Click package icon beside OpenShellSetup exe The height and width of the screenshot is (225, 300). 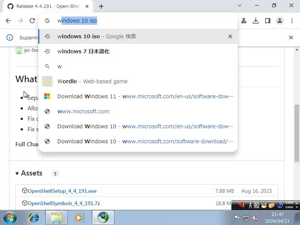(25, 190)
